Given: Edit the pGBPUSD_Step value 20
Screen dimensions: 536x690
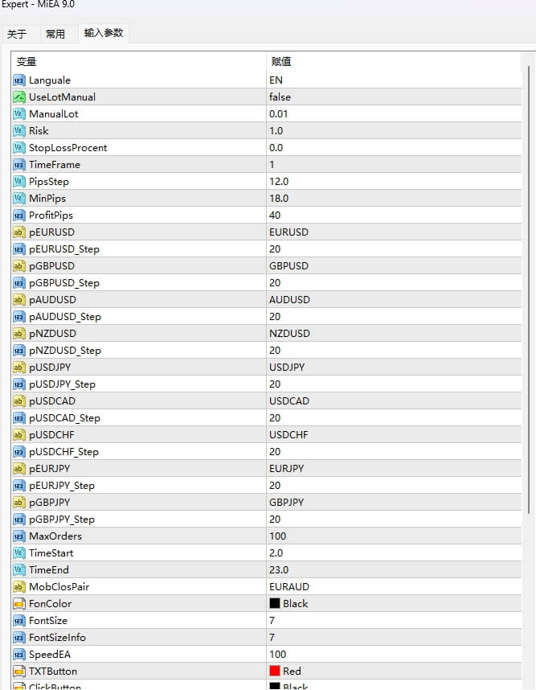Looking at the screenshot, I should click(x=394, y=283).
